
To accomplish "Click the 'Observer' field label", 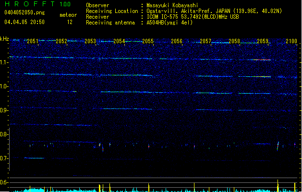I will coord(97,5).
